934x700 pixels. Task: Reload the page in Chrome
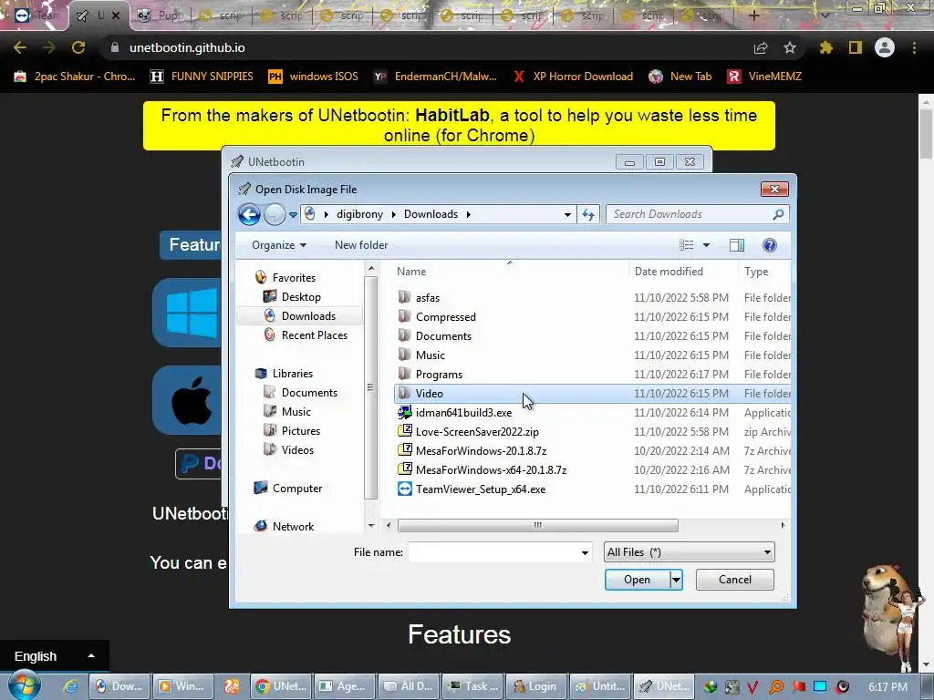(x=78, y=47)
